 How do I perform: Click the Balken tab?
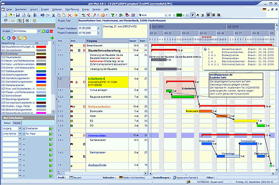click(7, 122)
